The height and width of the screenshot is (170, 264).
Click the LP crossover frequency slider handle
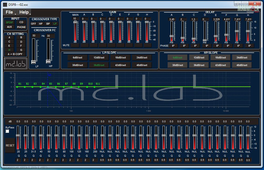(33, 62)
